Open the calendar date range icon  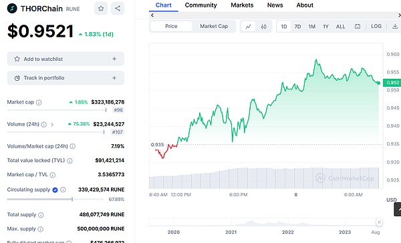coord(358,26)
